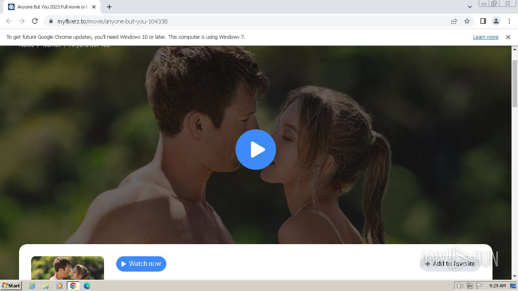The image size is (518, 291).
Task: Launch Internet Explorer from the taskbar
Action: coord(32,286)
